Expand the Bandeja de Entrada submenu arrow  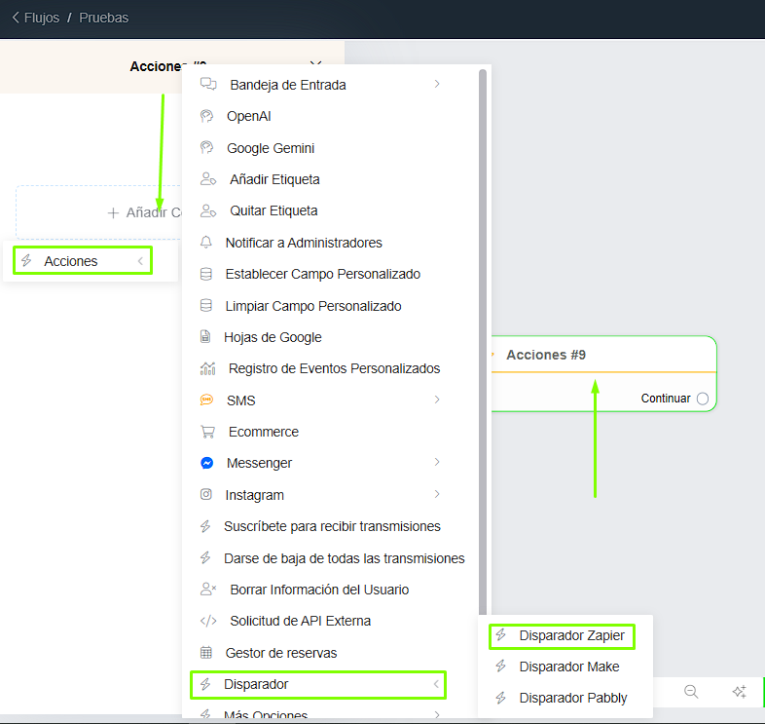[437, 85]
